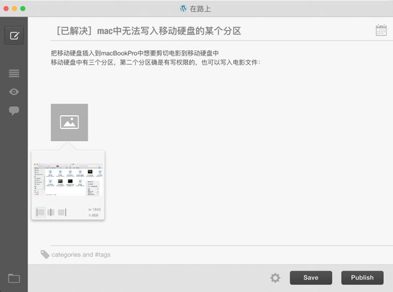Click the categories and #tags field
This screenshot has height=292, width=393.
pos(81,255)
